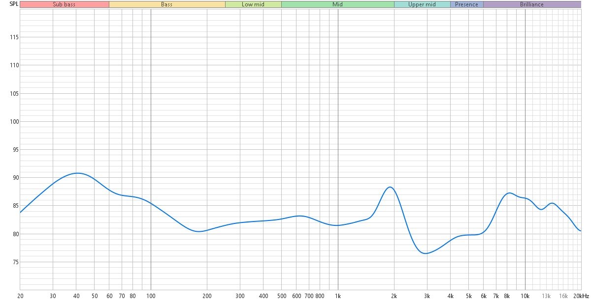The width and height of the screenshot is (591, 302).
Task: Click the Presence band label
Action: pos(466,4)
